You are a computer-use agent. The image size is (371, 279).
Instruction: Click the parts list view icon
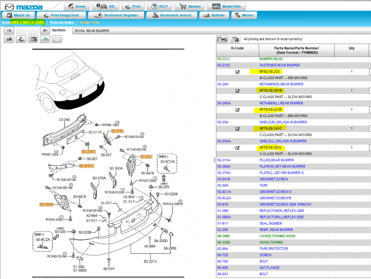coord(9,39)
